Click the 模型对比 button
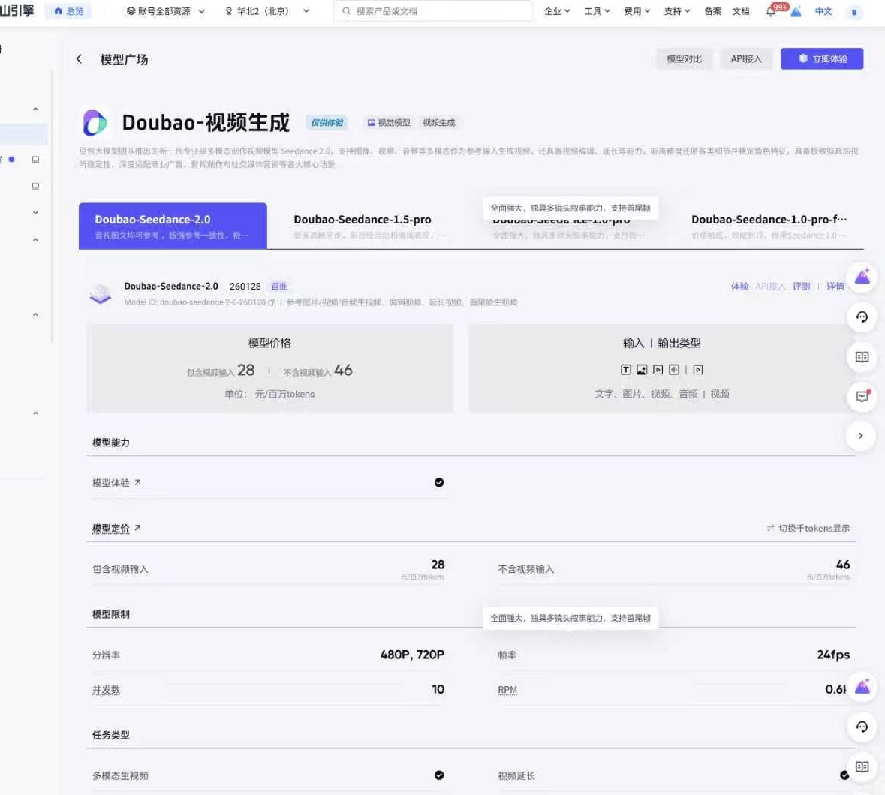This screenshot has height=795, width=885. (x=684, y=59)
